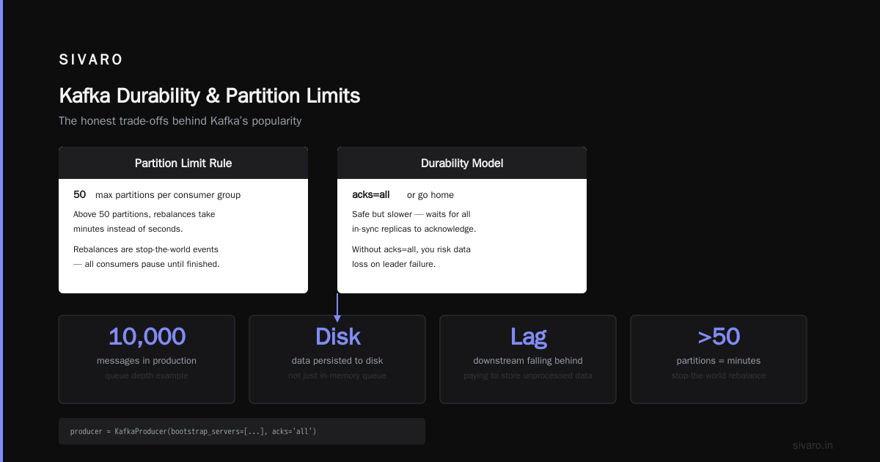Image resolution: width=880 pixels, height=462 pixels.
Task: Click 'downstream falling behind' label
Action: tap(528, 361)
